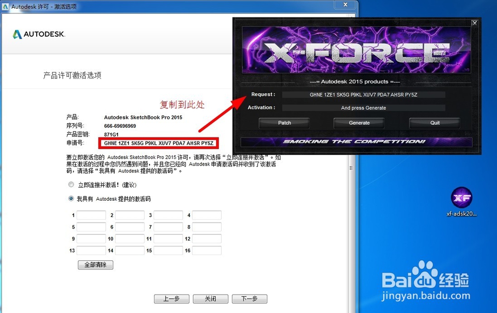The width and height of the screenshot is (497, 313).
Task: Click the 全部清除 button
Action: pyautogui.click(x=95, y=264)
